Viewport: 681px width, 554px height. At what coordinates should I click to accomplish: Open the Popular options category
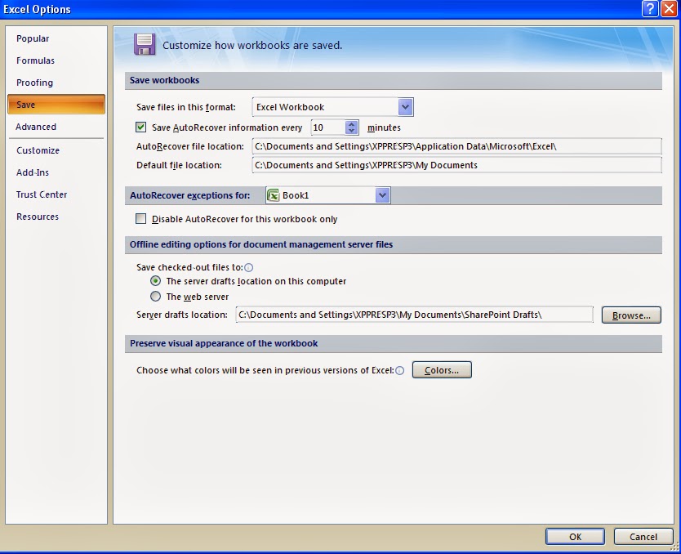coord(33,38)
